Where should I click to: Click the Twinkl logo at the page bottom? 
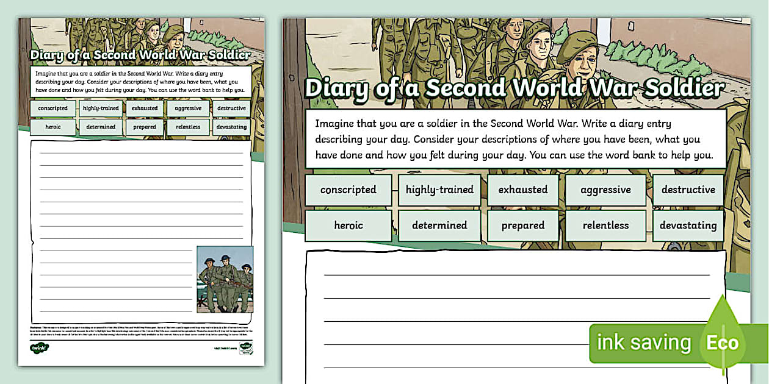click(40, 347)
